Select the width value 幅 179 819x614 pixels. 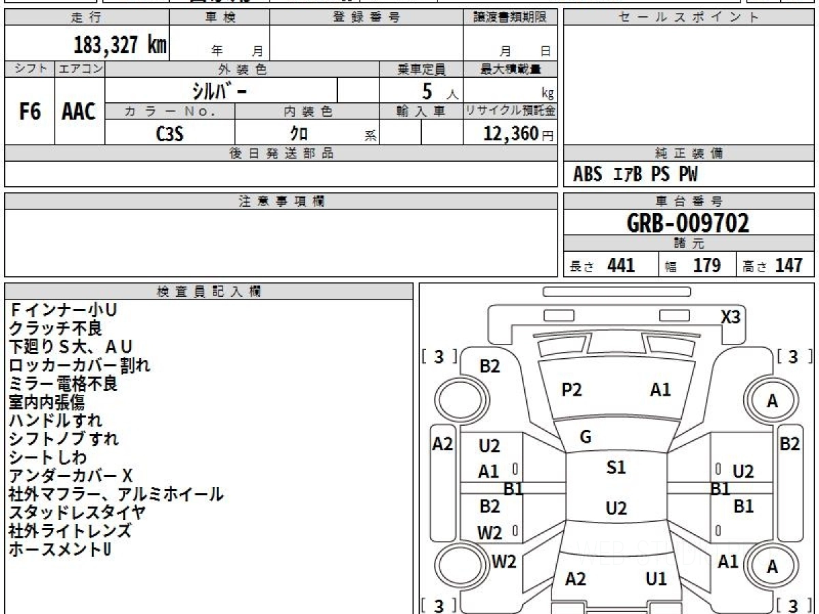693,265
